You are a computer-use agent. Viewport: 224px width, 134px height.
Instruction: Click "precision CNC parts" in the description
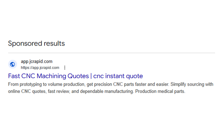(123, 84)
